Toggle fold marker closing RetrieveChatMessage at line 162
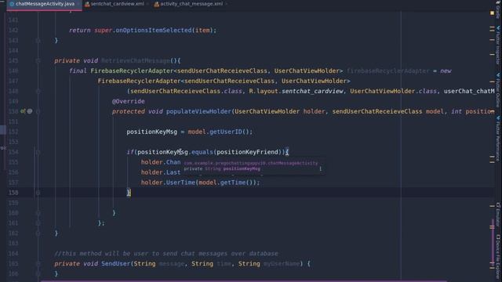The image size is (502, 282). tap(38, 233)
